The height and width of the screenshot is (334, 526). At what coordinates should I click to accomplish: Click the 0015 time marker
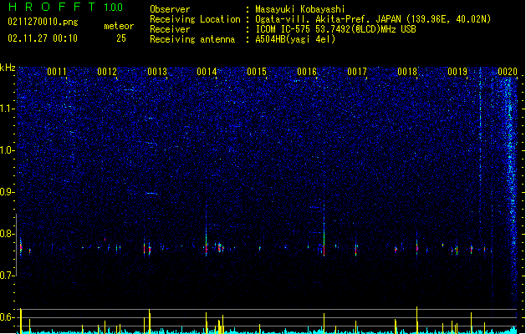click(257, 72)
